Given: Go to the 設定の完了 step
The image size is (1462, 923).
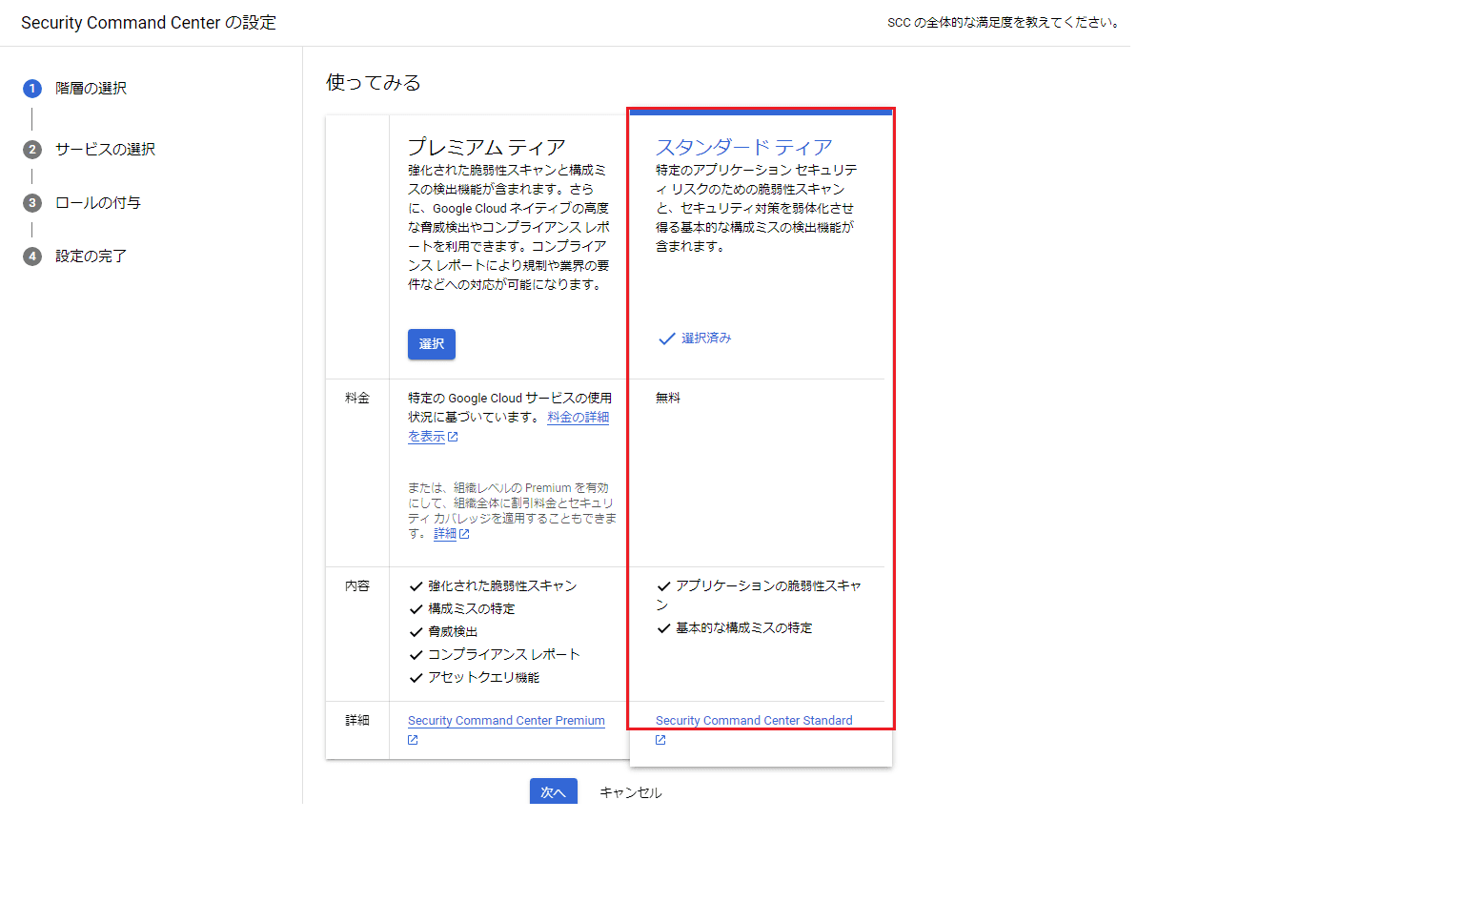Looking at the screenshot, I should tap(91, 256).
